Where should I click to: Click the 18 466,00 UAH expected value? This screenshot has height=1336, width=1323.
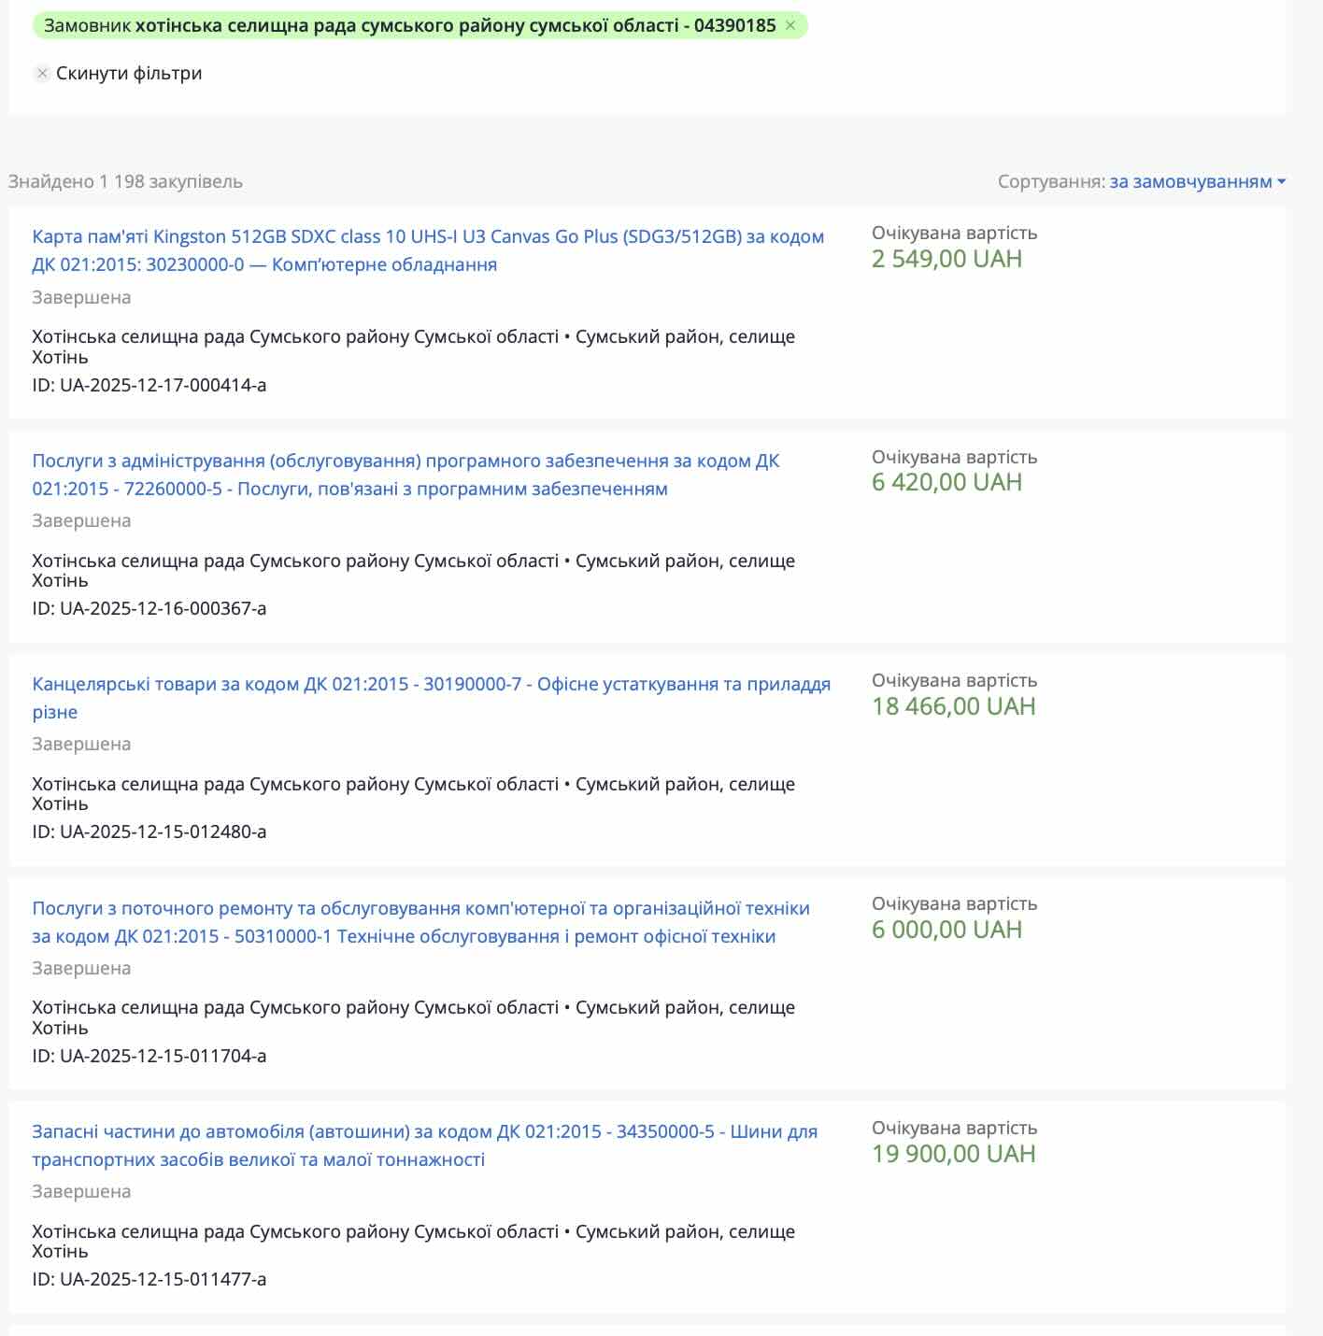pyautogui.click(x=953, y=706)
